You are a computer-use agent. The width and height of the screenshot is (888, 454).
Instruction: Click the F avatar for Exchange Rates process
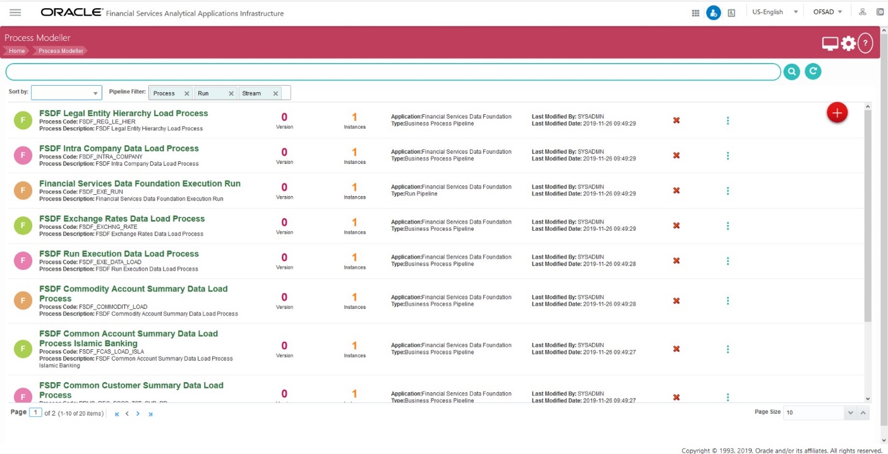click(23, 226)
